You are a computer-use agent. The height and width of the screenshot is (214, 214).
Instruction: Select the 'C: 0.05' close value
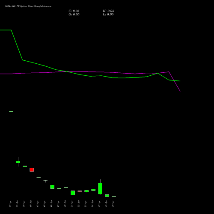click(x=74, y=11)
